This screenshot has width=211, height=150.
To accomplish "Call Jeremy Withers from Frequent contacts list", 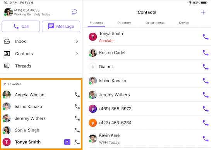I will click(206, 94).
